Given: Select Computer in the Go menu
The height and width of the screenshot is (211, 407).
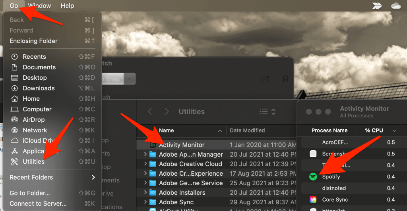Looking at the screenshot, I should point(52,109).
